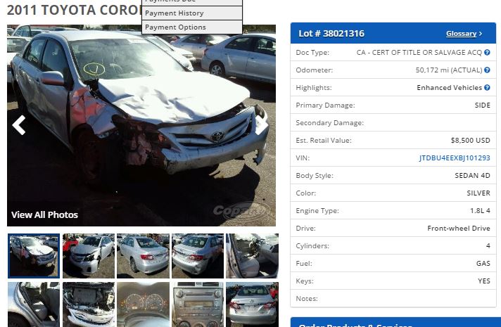Click the main damaged Corolla photo
This screenshot has width=501, height=327.
tap(141, 125)
